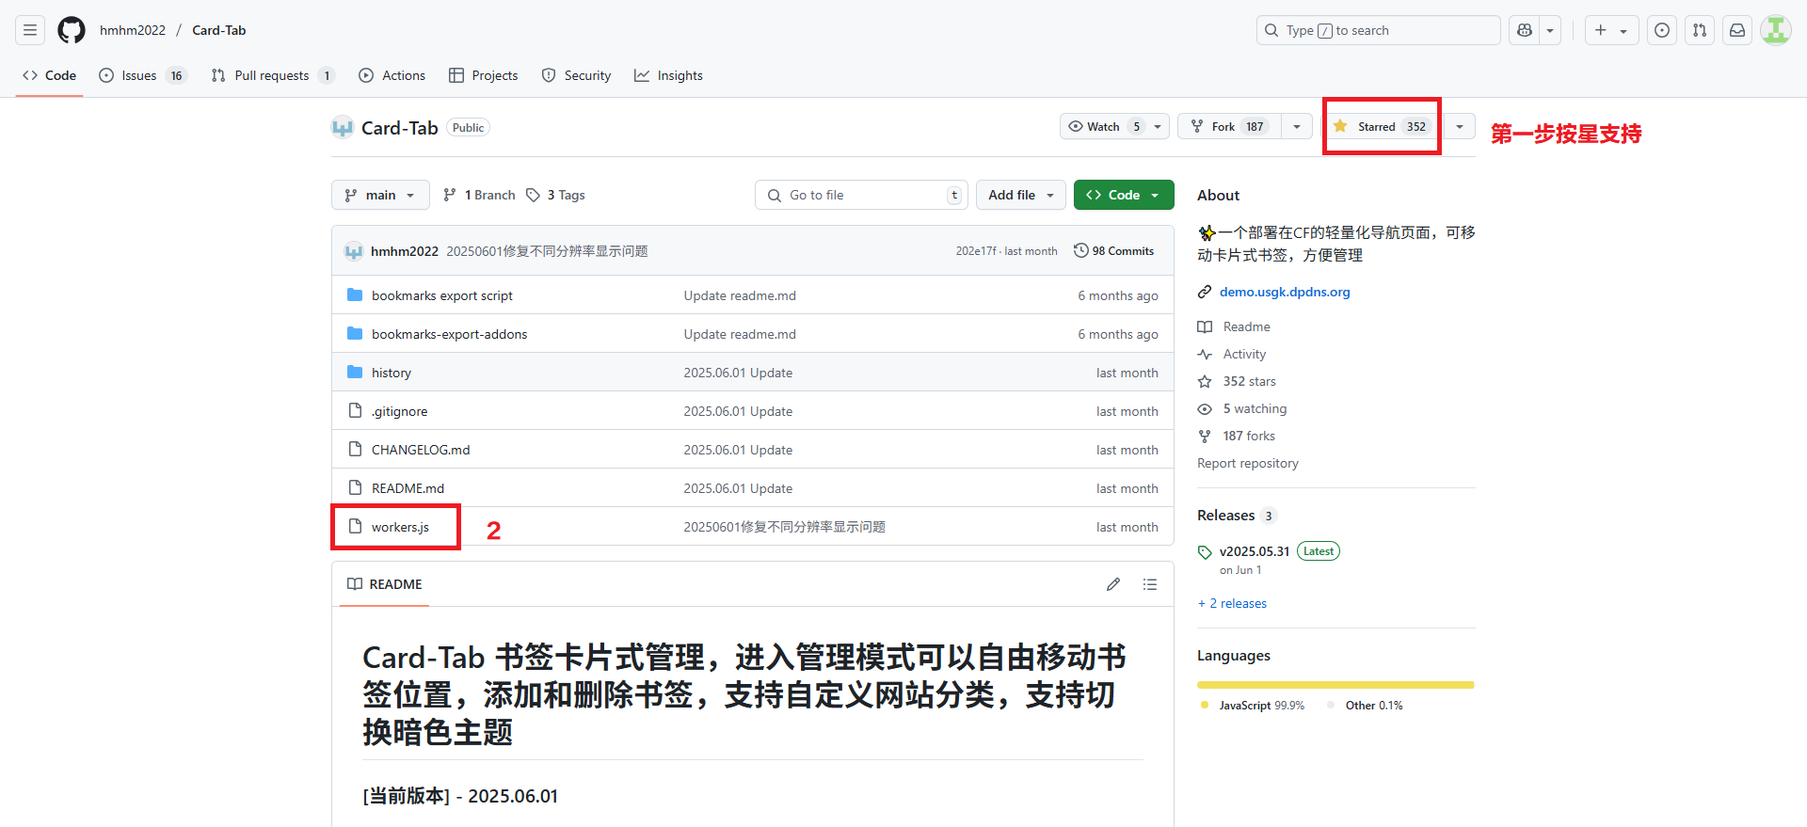Open pull requests icon in top header
This screenshot has width=1807, height=827.
click(1700, 30)
